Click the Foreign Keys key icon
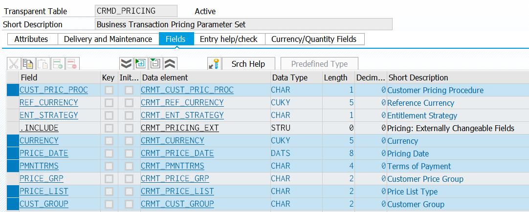529x212 pixels. click(x=214, y=64)
